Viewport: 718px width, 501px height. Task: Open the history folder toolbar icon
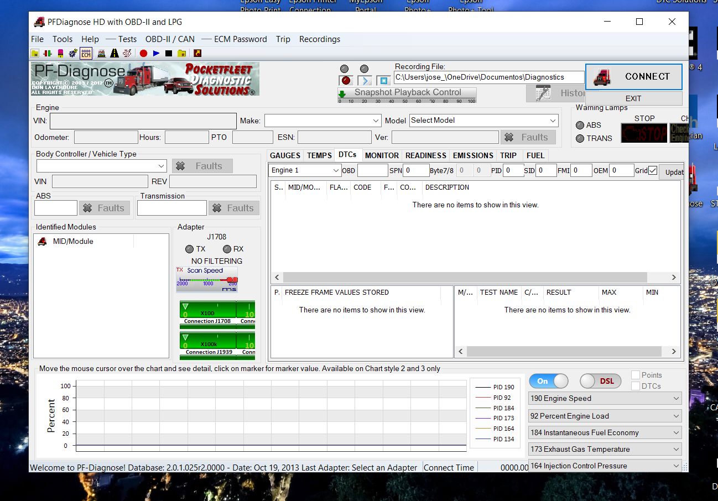point(35,53)
